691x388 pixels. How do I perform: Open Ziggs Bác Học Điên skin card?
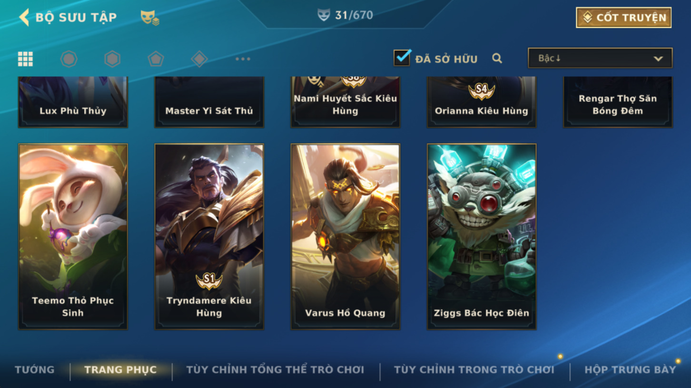tap(482, 237)
